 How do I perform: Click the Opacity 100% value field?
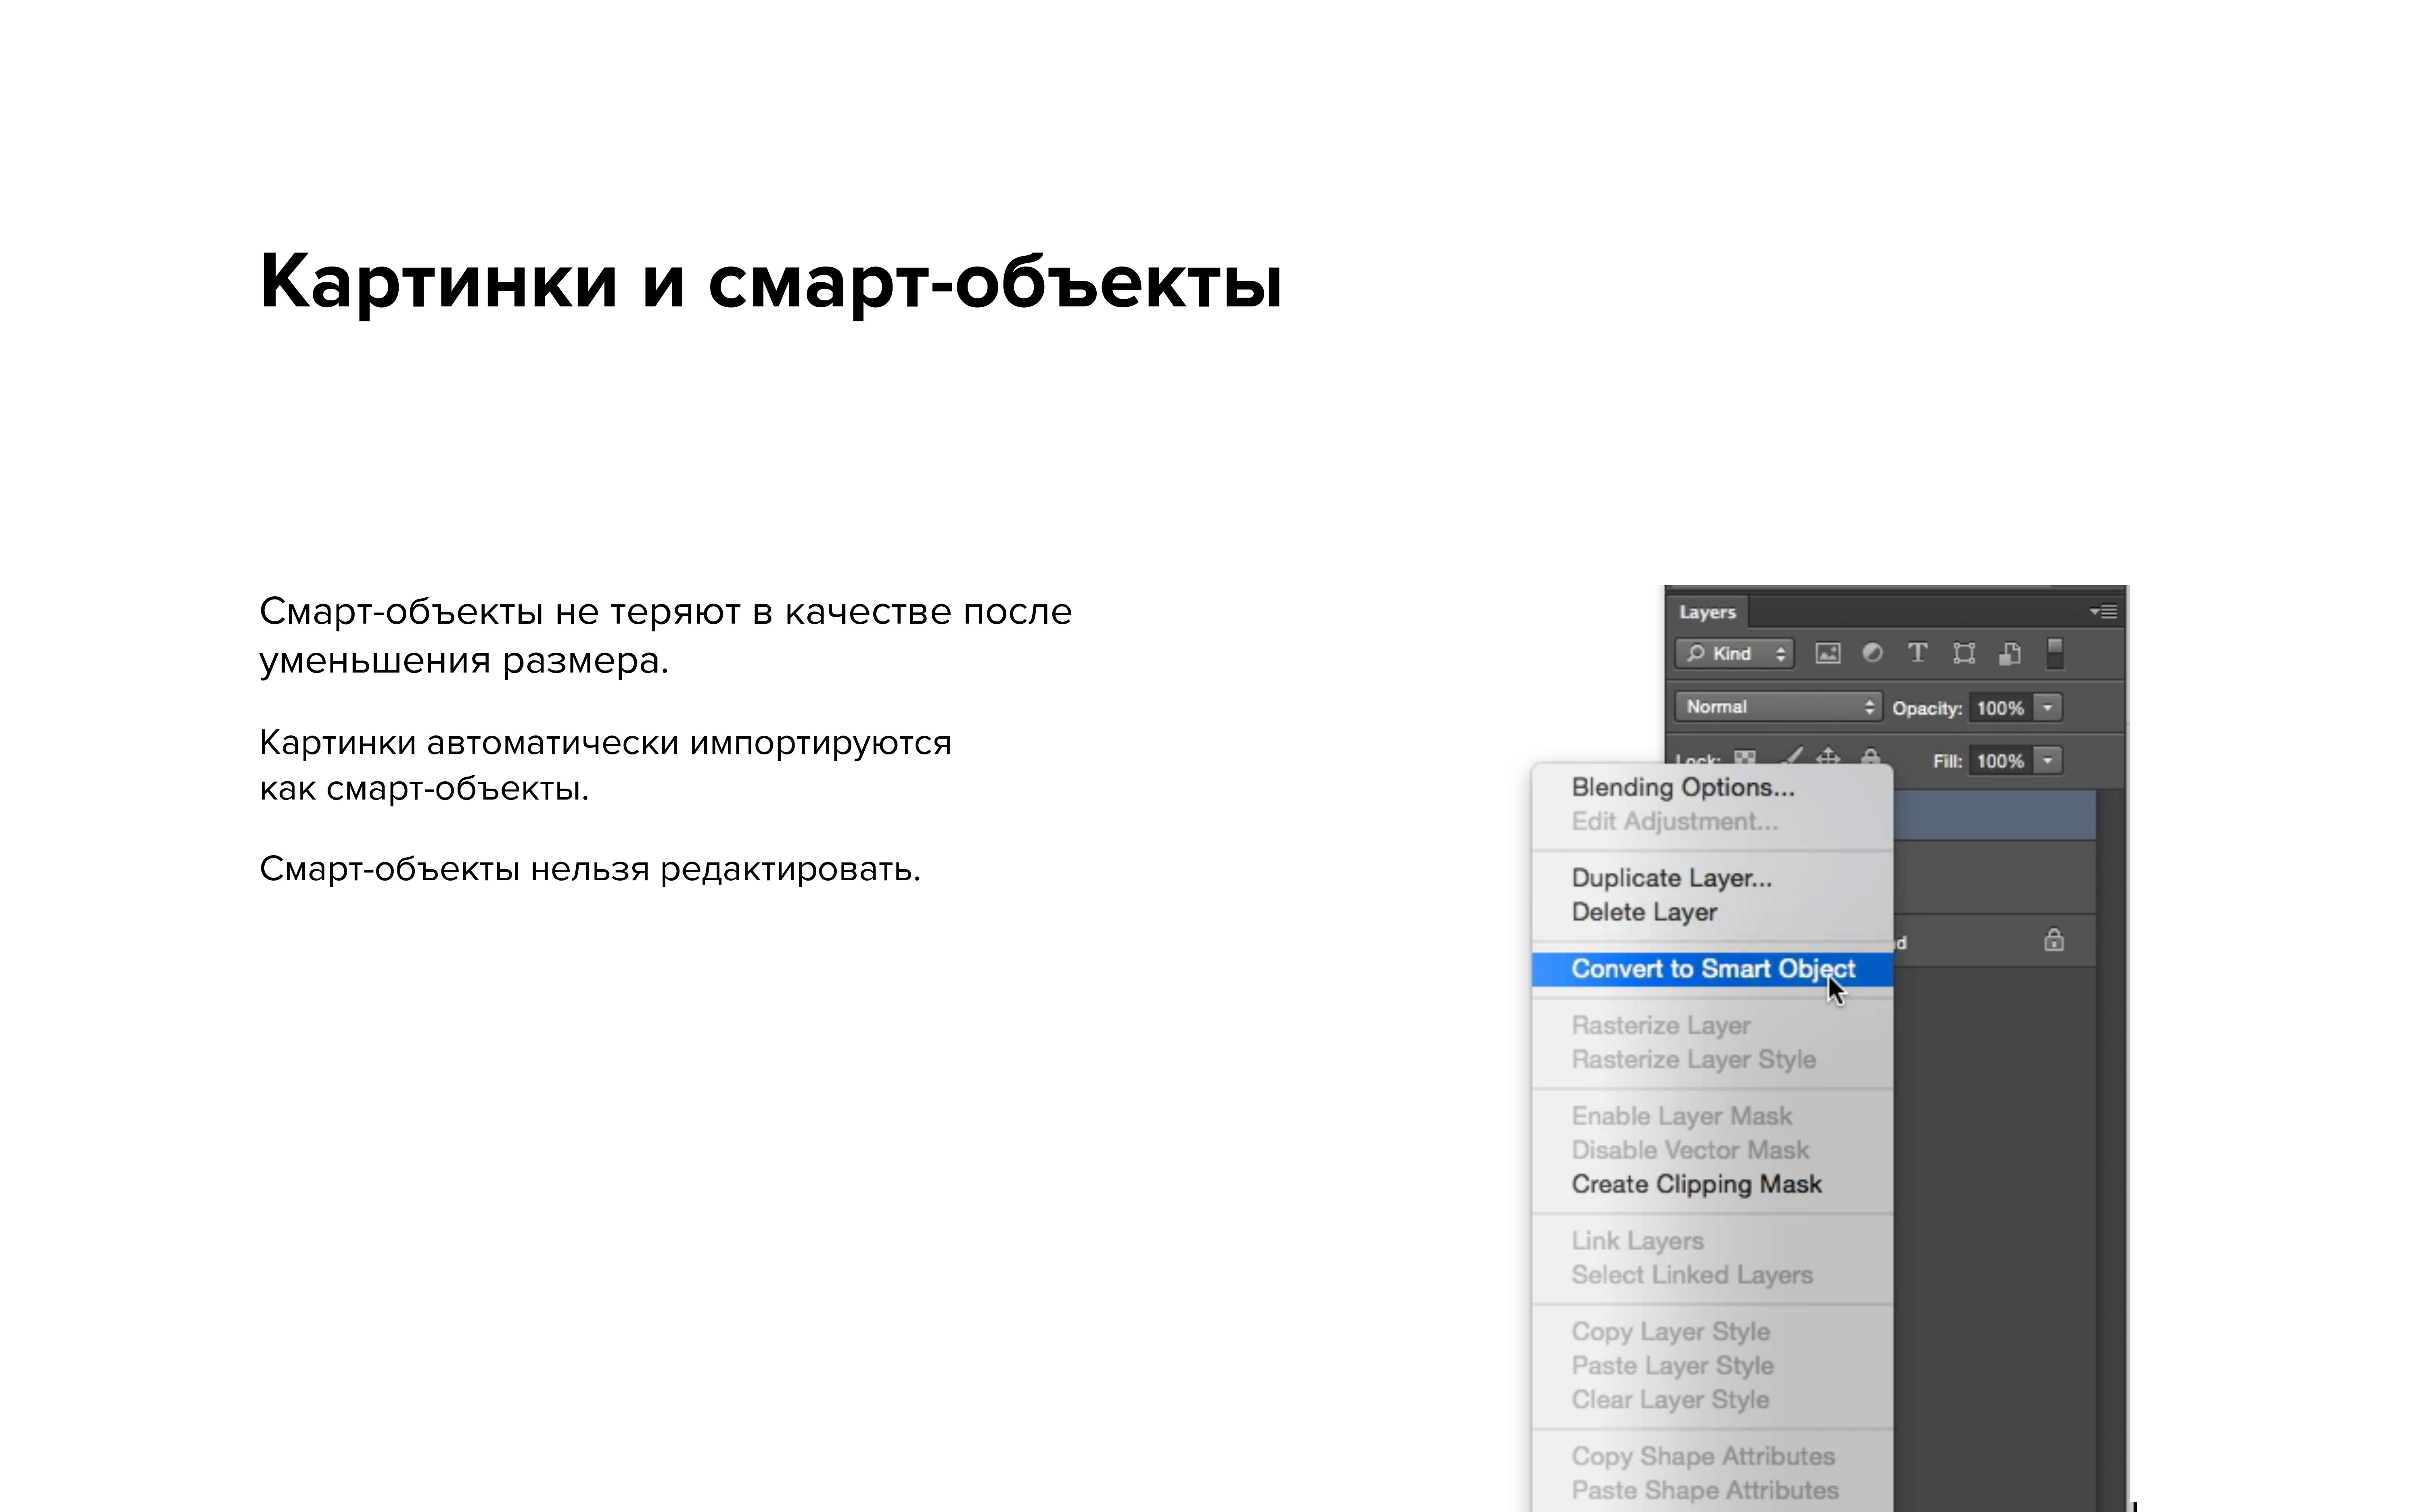(x=2001, y=708)
